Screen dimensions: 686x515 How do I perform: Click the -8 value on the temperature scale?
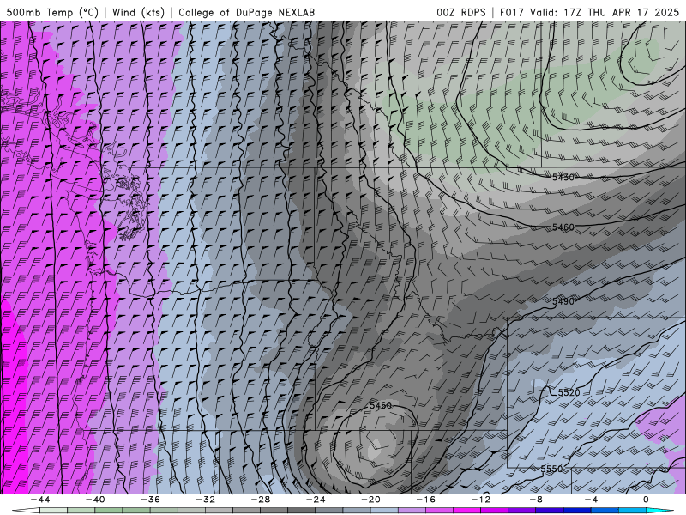pyautogui.click(x=536, y=500)
